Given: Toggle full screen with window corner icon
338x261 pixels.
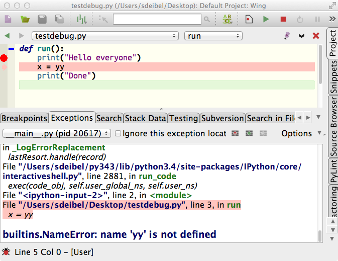Looking at the screenshot, I should [332, 6].
